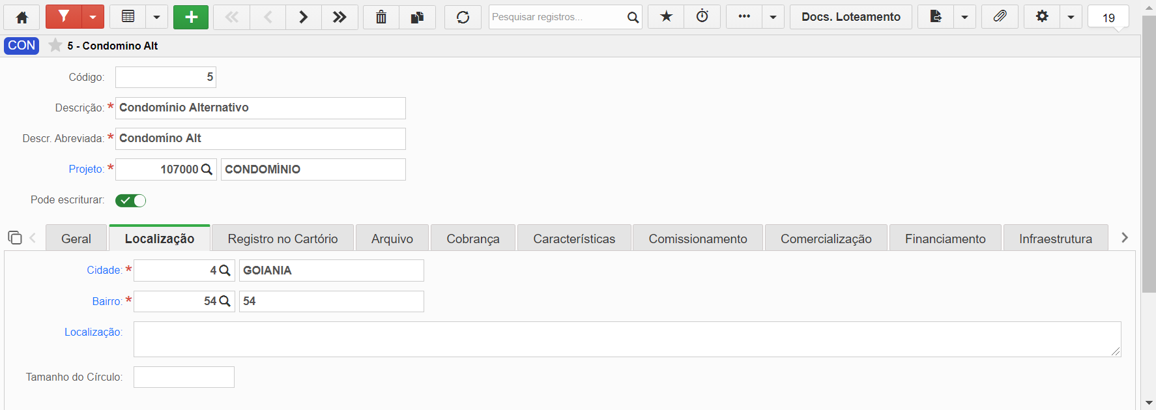The image size is (1156, 410).
Task: Show more tabs with right chevron
Action: click(1124, 238)
